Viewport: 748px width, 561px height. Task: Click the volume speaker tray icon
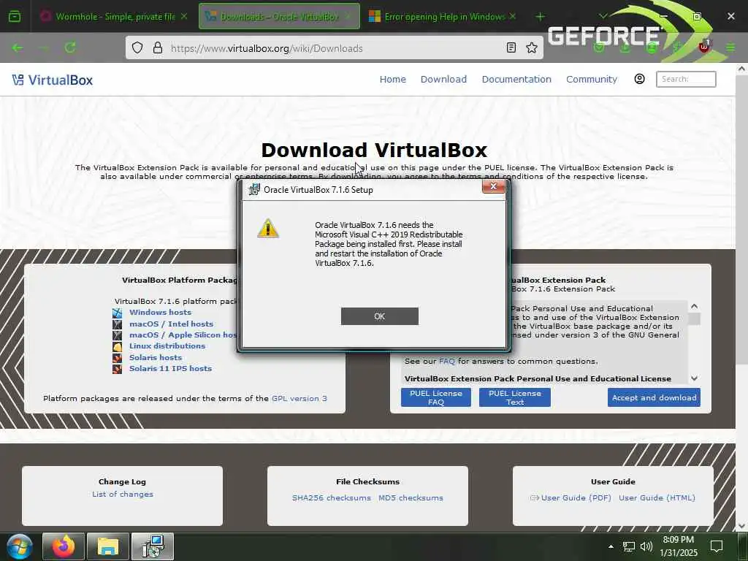[x=646, y=546]
